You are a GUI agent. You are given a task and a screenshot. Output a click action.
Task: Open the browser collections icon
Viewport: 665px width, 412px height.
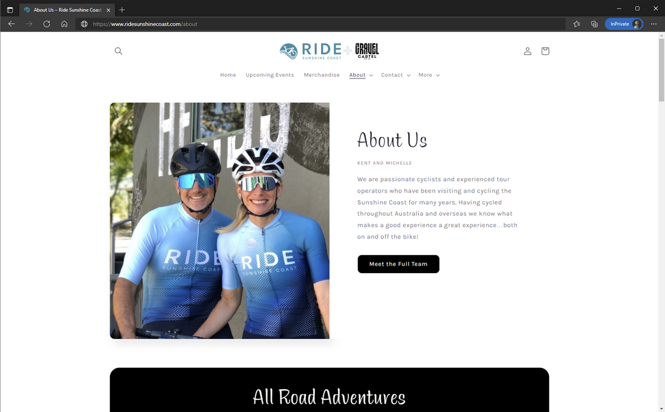pos(594,24)
